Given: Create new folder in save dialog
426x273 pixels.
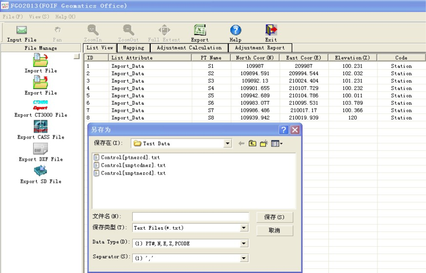Looking at the screenshot, I should click(264, 144).
